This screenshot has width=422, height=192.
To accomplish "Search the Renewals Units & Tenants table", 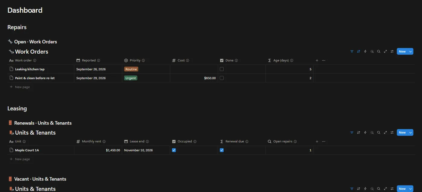I will coord(379,133).
